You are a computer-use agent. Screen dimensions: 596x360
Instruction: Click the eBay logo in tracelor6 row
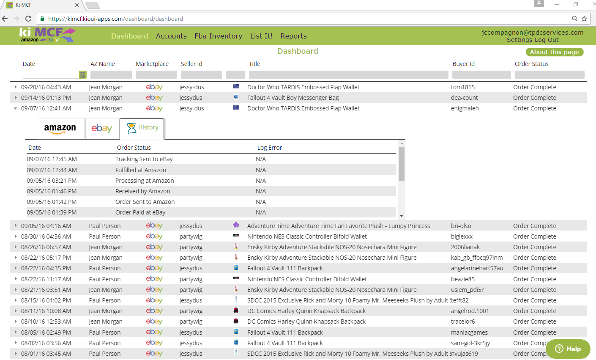pyautogui.click(x=154, y=322)
